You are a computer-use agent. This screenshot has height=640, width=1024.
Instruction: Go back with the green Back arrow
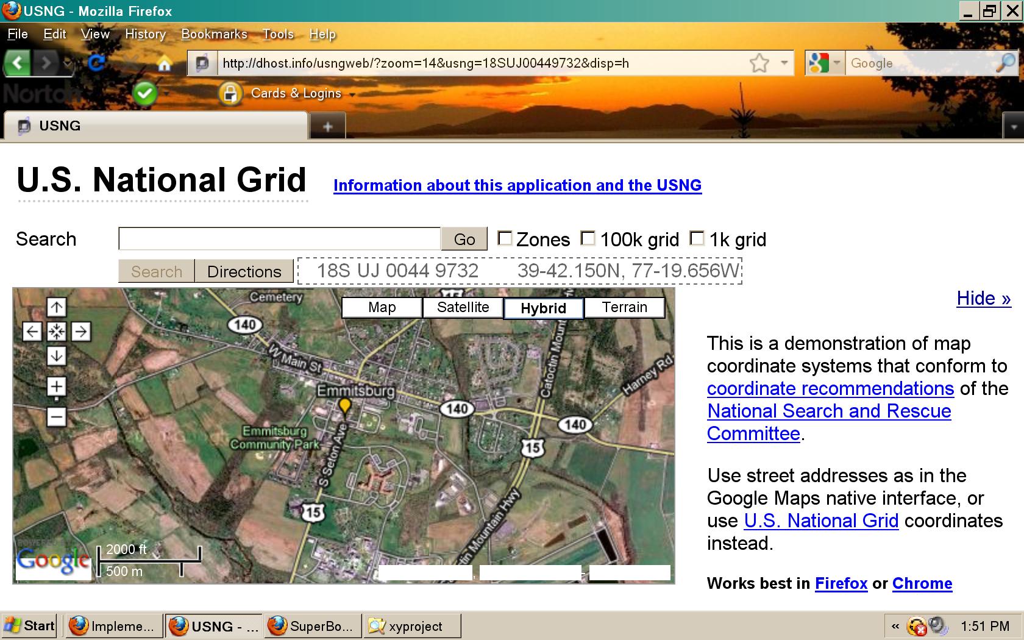pyautogui.click(x=17, y=63)
